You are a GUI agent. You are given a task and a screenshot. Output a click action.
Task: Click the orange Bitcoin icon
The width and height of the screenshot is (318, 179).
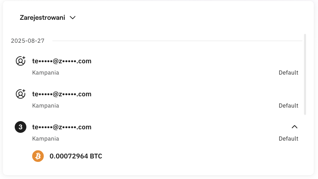tap(38, 156)
